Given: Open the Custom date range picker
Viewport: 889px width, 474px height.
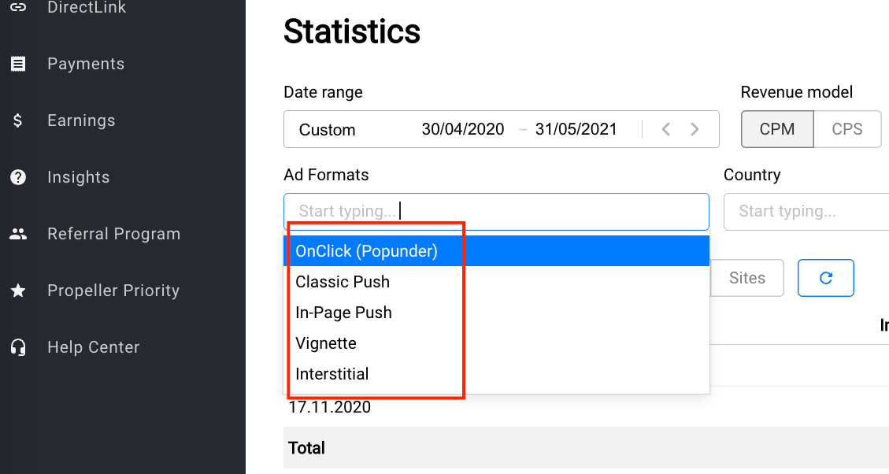Looking at the screenshot, I should pos(328,130).
